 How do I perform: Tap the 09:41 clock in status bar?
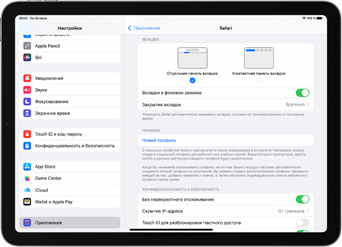click(24, 18)
